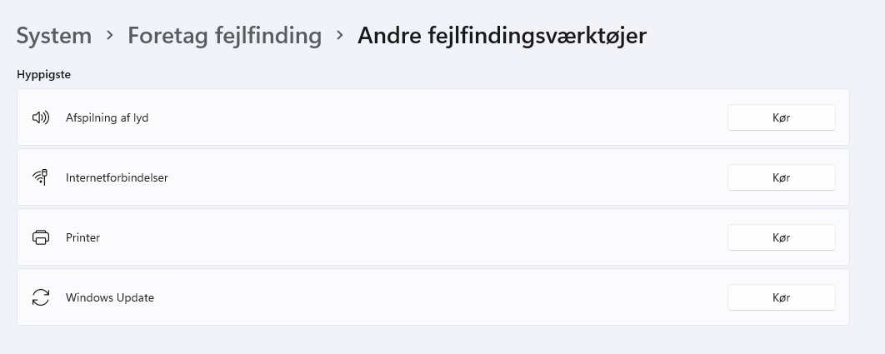Run the Afspilning af lyd troubleshooter
This screenshot has height=354, width=885.
[781, 117]
